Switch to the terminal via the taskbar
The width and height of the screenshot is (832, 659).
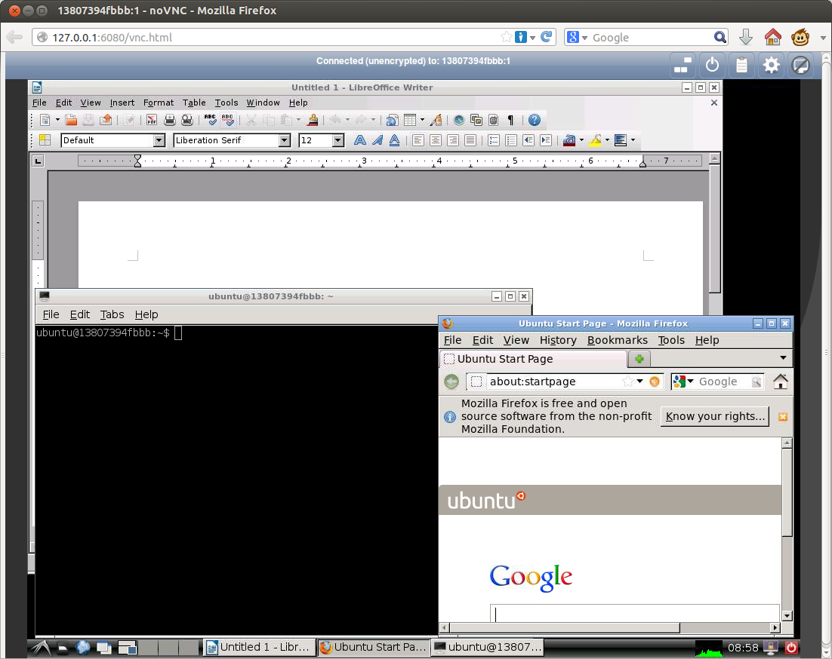487,647
